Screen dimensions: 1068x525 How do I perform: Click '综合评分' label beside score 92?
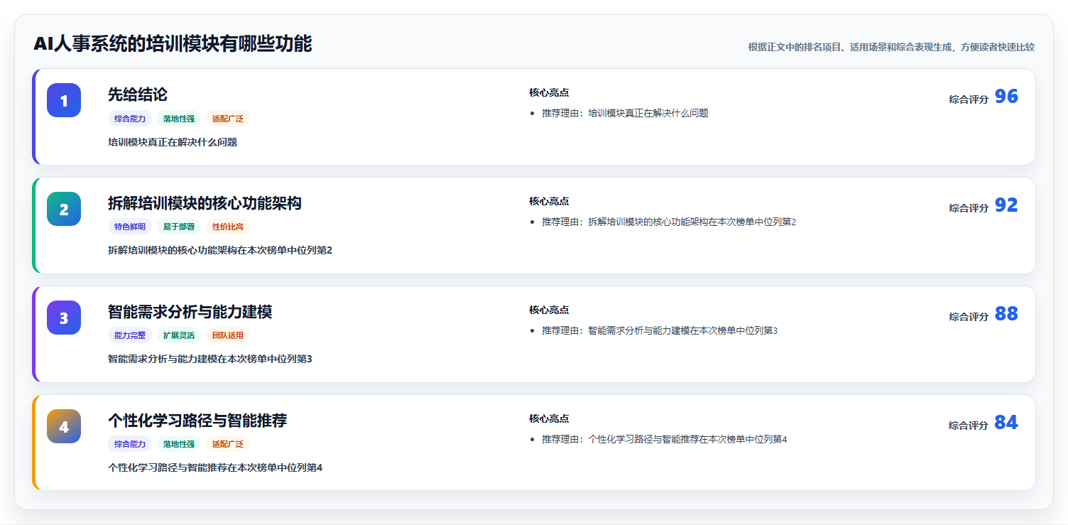click(x=969, y=208)
